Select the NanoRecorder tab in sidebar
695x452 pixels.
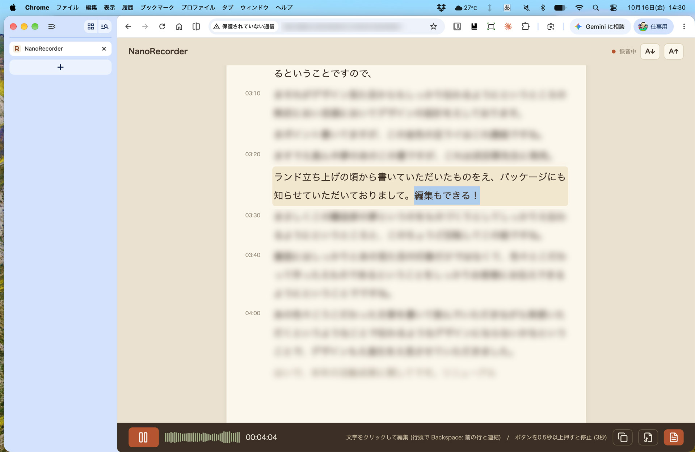pyautogui.click(x=60, y=48)
